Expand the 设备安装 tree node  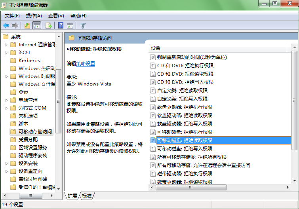(x=6, y=163)
